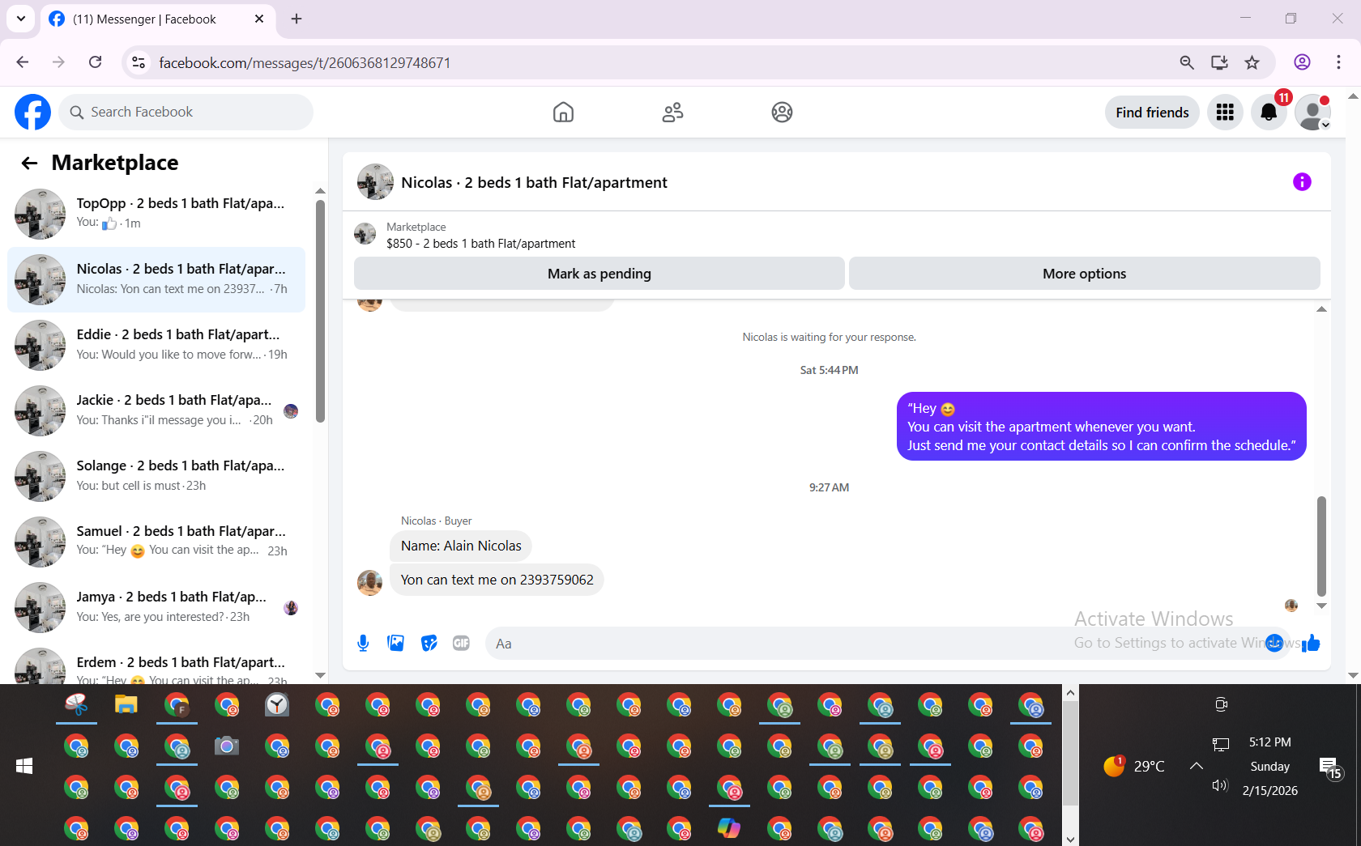Open More options for the listing
This screenshot has height=846, width=1361.
click(1084, 274)
